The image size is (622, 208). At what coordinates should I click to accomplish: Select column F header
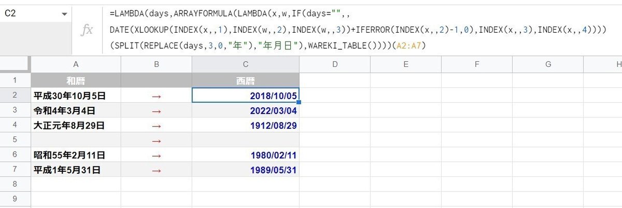click(x=476, y=64)
